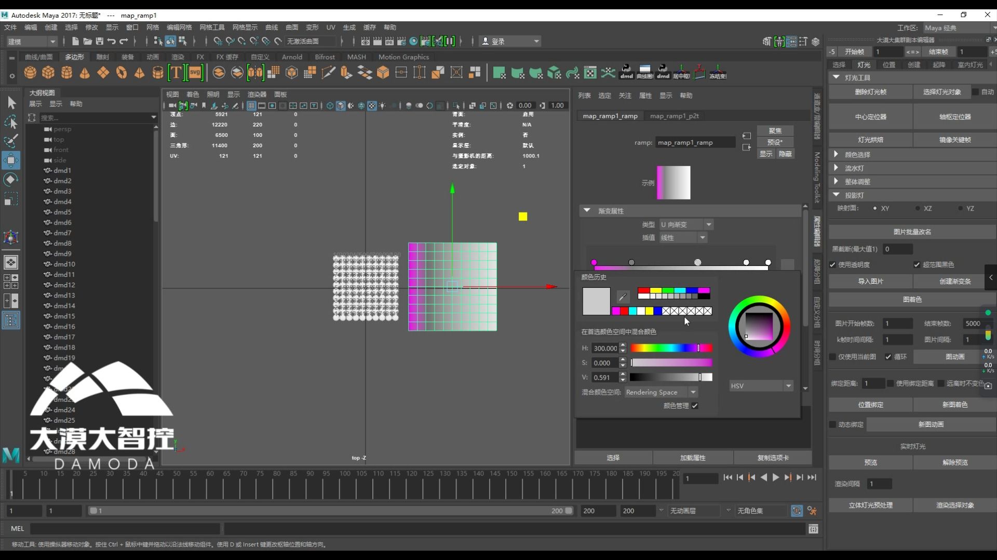Enable the 动态绑定 checkbox

click(833, 424)
